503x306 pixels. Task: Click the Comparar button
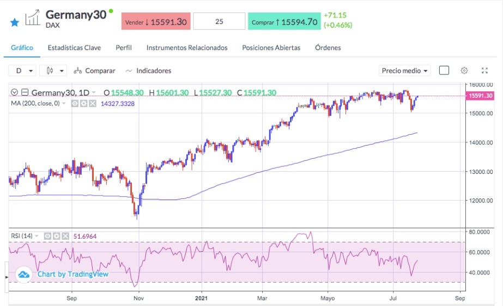(x=94, y=71)
